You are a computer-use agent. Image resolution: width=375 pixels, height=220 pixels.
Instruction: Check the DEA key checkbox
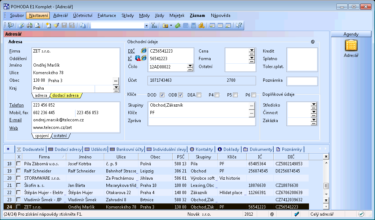(199, 95)
